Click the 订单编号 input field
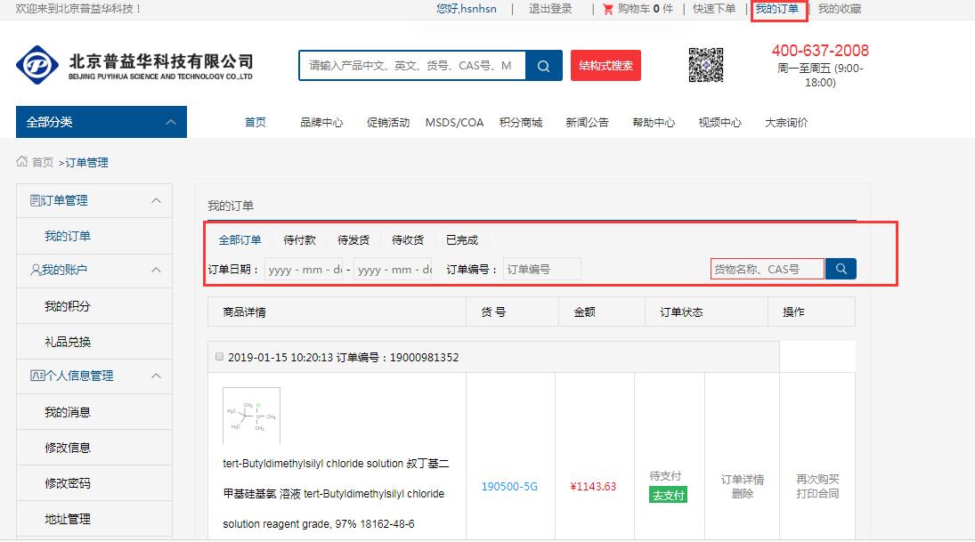This screenshot has height=542, width=975. pos(541,269)
